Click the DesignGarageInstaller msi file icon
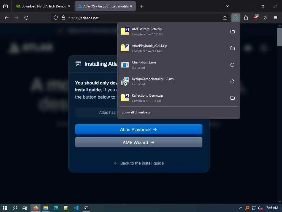This screenshot has height=212, width=282. (x=125, y=81)
